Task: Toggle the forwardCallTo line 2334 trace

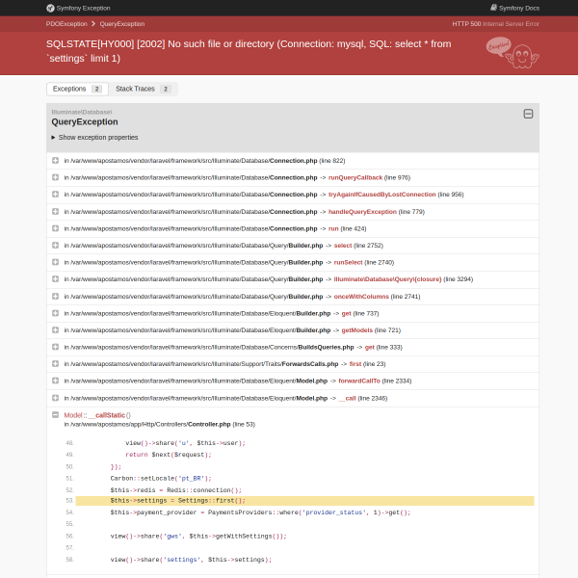Action: click(55, 381)
